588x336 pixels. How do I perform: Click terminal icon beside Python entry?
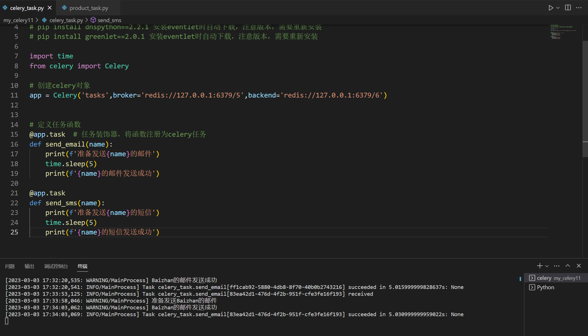point(532,287)
